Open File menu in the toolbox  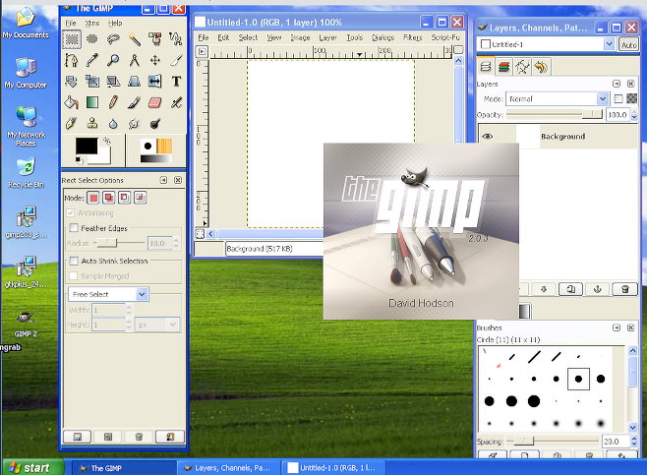pyautogui.click(x=71, y=23)
